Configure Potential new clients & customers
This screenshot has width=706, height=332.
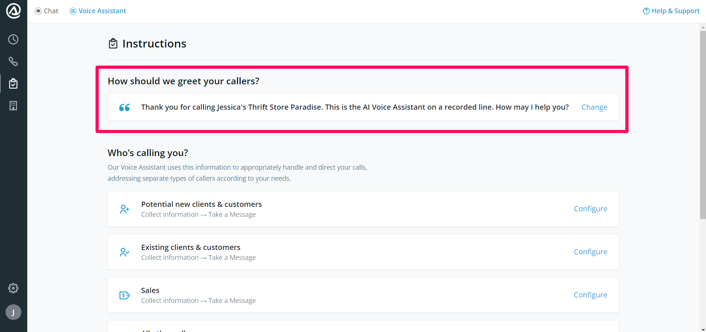click(x=590, y=209)
